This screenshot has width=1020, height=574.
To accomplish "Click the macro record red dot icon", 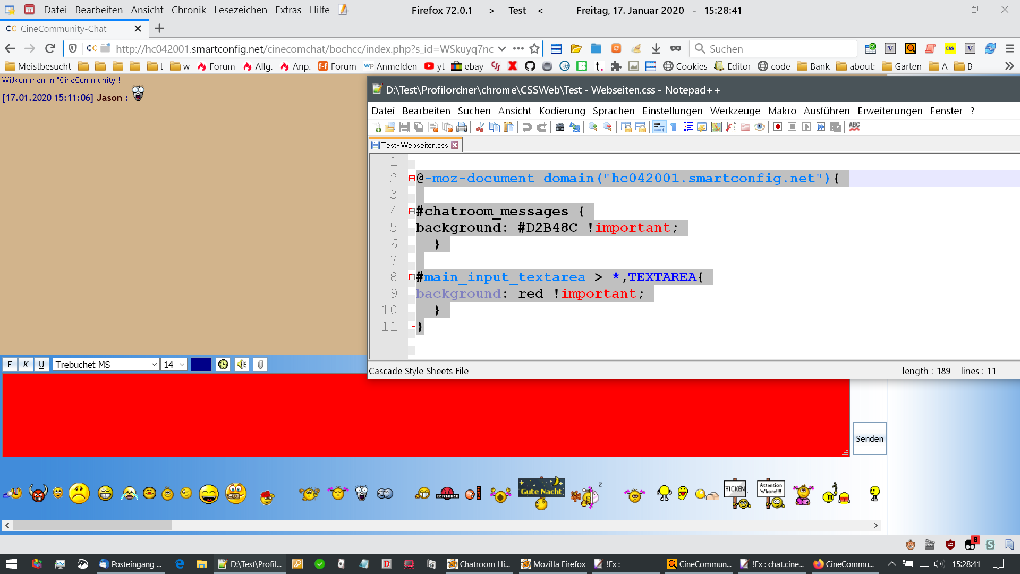I will 778,127.
